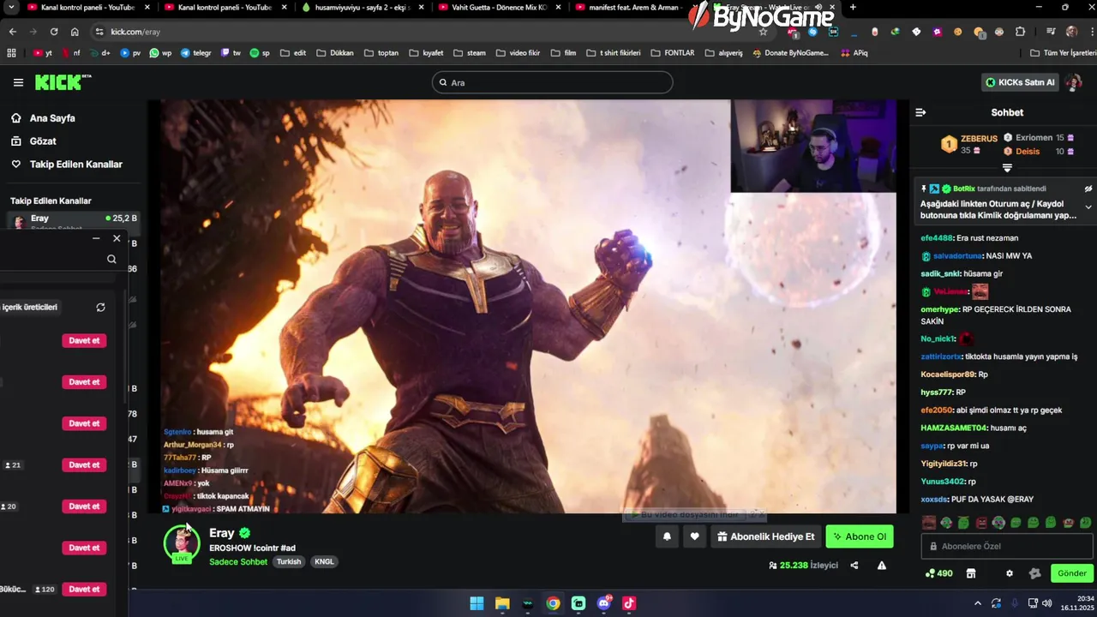This screenshot has width=1097, height=617.
Task: Click the ZEBERUS top gifter entry
Action: point(969,144)
